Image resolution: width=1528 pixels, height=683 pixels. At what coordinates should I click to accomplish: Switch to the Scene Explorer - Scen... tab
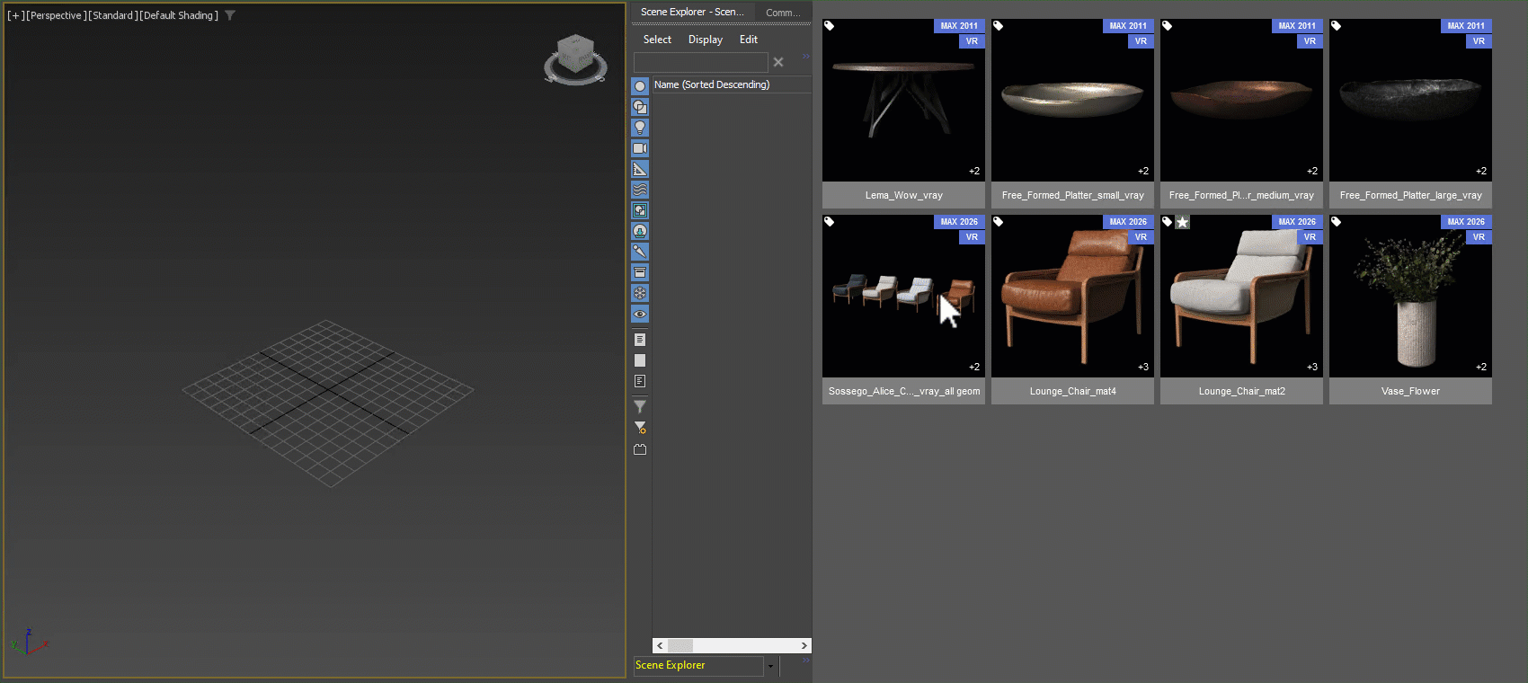tap(692, 12)
